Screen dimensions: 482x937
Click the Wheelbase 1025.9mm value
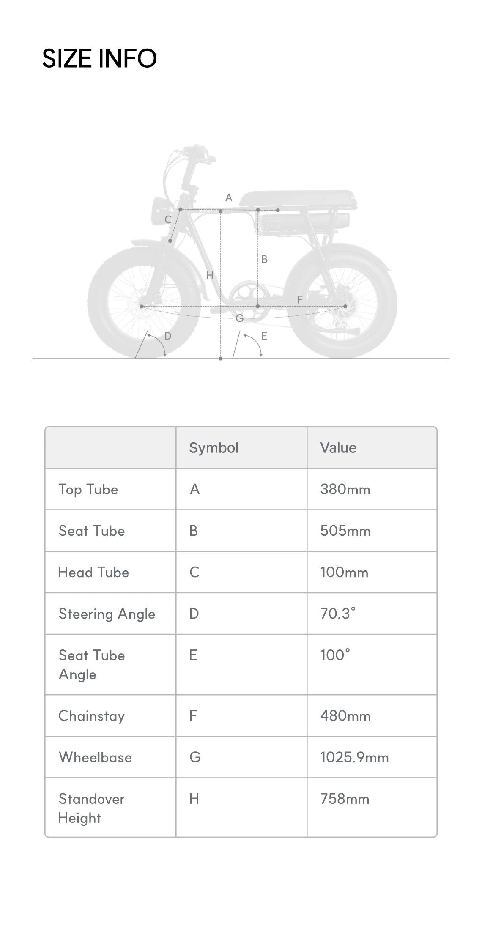(354, 757)
